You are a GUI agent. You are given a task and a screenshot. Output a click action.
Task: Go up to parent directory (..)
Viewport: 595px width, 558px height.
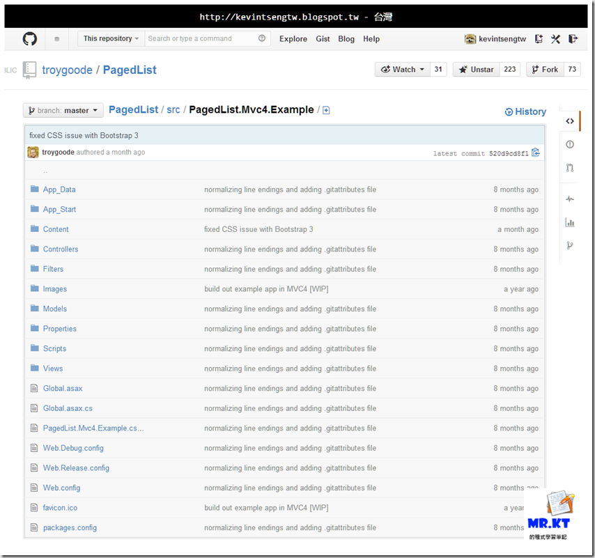coord(45,171)
